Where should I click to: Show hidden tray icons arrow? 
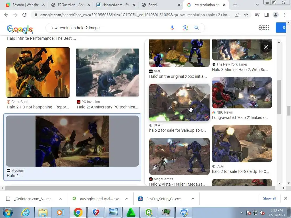pos(242,213)
